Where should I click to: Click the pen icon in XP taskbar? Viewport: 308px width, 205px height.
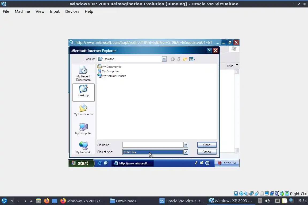pyautogui.click(x=196, y=163)
